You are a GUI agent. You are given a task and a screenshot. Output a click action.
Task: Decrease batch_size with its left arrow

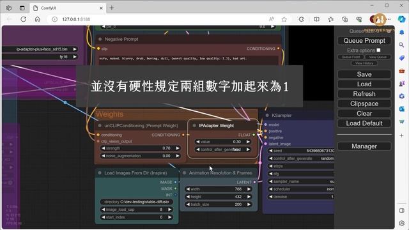coord(188,204)
